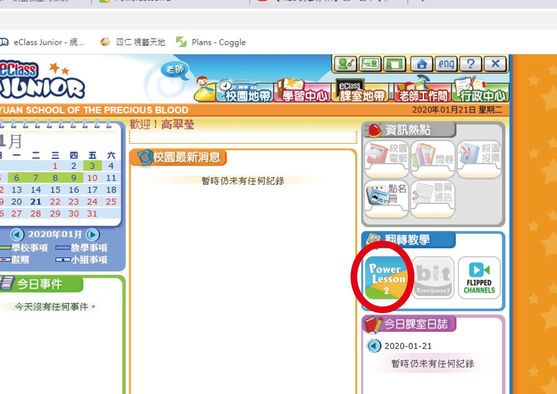Open the greyed bit PowerLesson 2 tile
This screenshot has width=557, height=394.
[433, 278]
